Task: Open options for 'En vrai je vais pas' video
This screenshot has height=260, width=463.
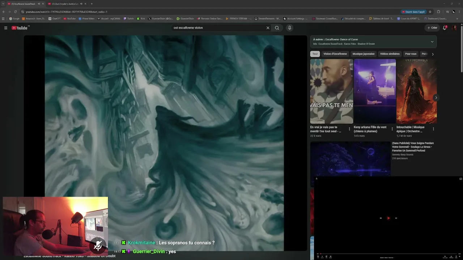Action: point(349,129)
